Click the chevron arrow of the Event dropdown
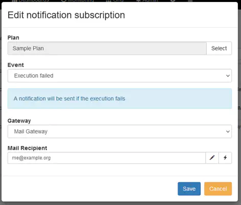The image size is (241, 205). (228, 76)
